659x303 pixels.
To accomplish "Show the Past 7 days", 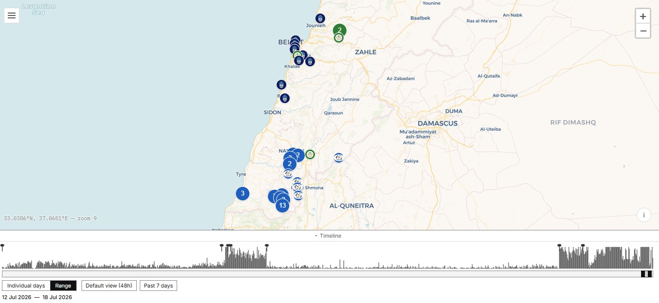I will point(158,286).
